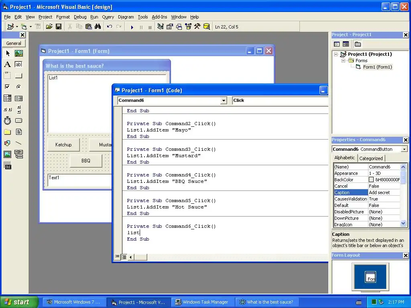
Task: Open a project with toolbar folder icon
Action: click(x=49, y=27)
